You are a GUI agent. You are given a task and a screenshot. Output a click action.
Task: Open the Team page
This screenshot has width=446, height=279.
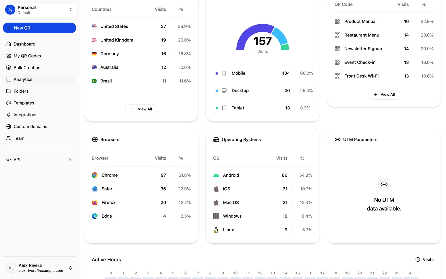pyautogui.click(x=39, y=138)
